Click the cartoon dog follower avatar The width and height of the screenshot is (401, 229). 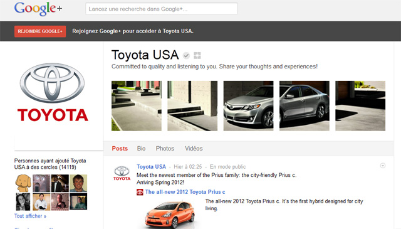[23, 183]
